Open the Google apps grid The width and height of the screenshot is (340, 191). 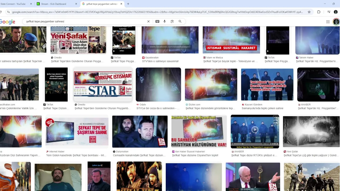328,22
